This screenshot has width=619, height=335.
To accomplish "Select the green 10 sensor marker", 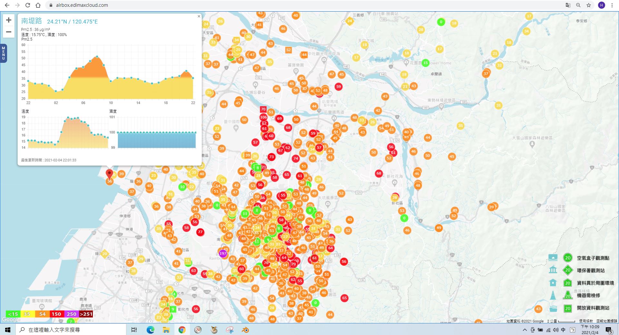I will (x=182, y=187).
